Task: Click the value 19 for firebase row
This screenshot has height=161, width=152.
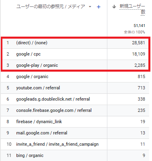Action: (x=143, y=122)
